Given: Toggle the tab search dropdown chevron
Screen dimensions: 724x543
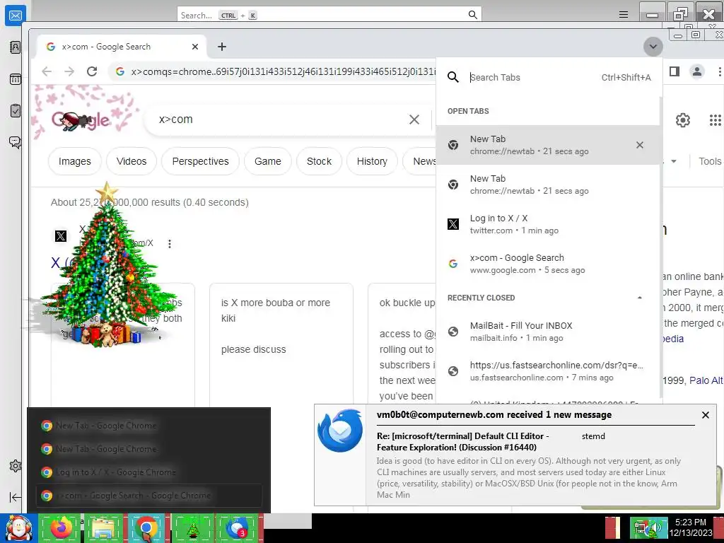Looking at the screenshot, I should [x=653, y=47].
